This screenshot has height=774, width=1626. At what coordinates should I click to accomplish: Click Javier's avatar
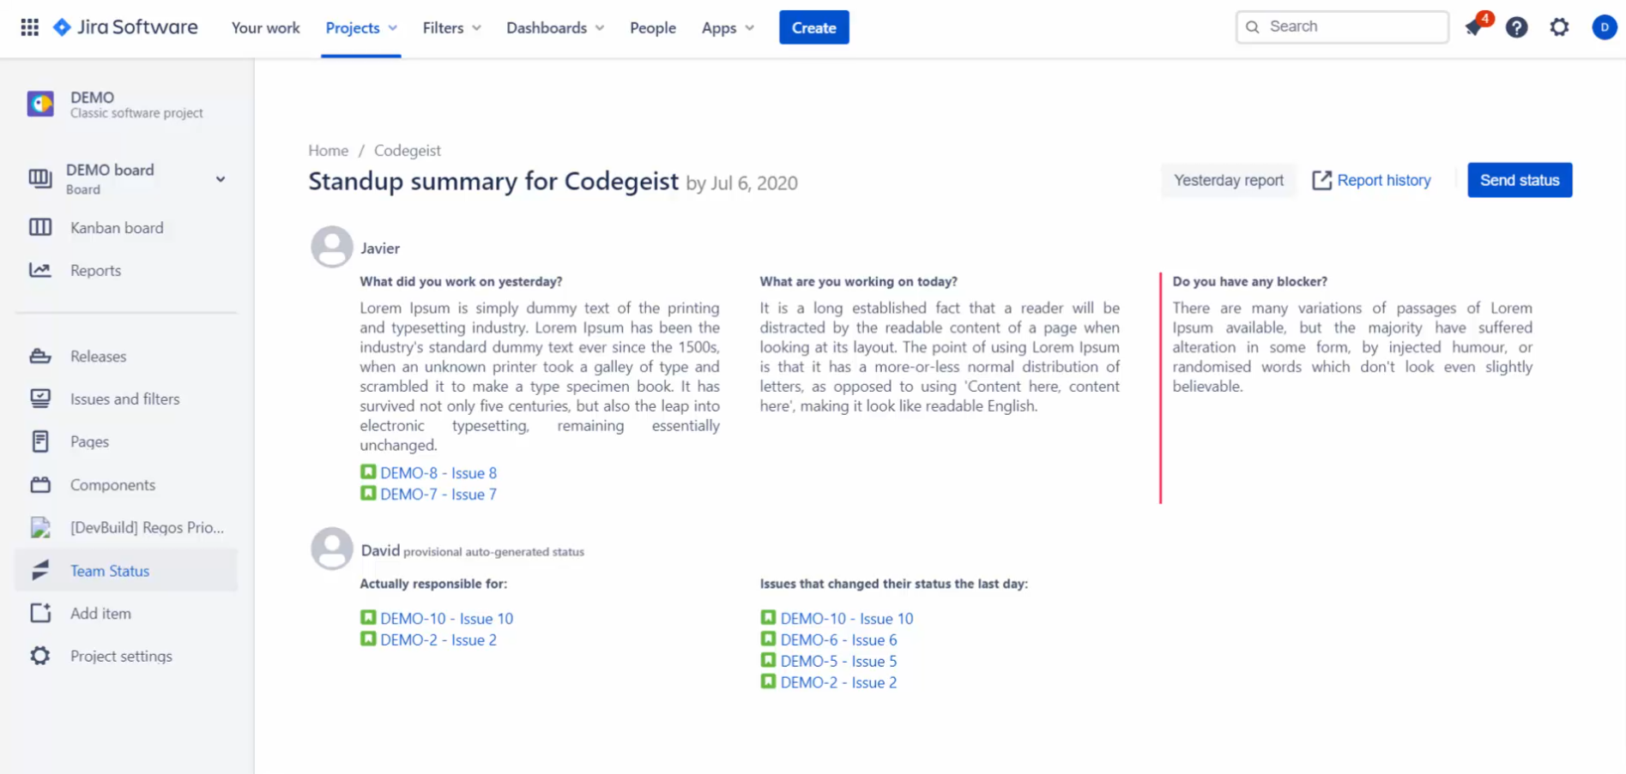[332, 247]
